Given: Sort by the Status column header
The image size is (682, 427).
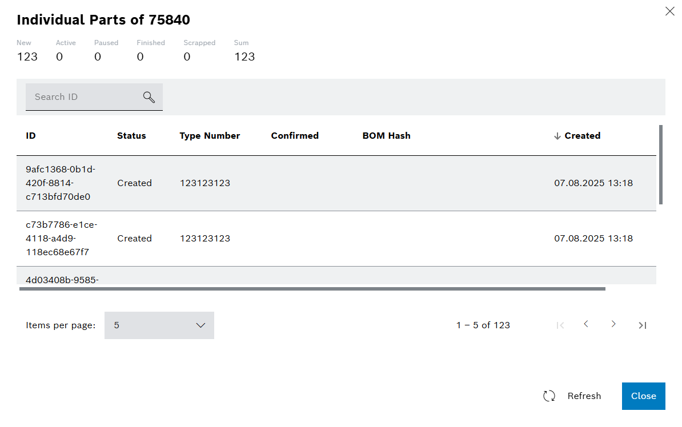Looking at the screenshot, I should click(x=131, y=136).
